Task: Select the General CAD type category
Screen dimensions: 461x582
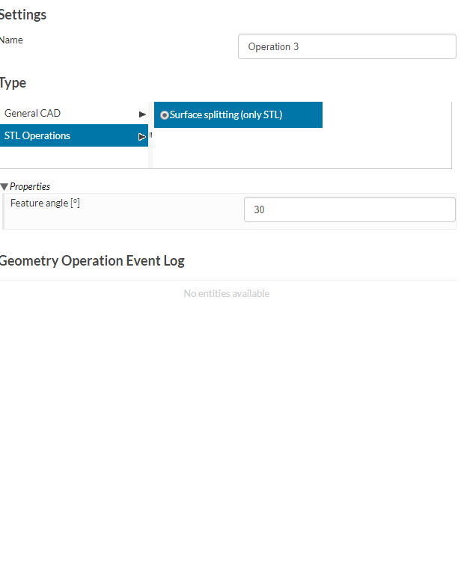Action: point(33,114)
